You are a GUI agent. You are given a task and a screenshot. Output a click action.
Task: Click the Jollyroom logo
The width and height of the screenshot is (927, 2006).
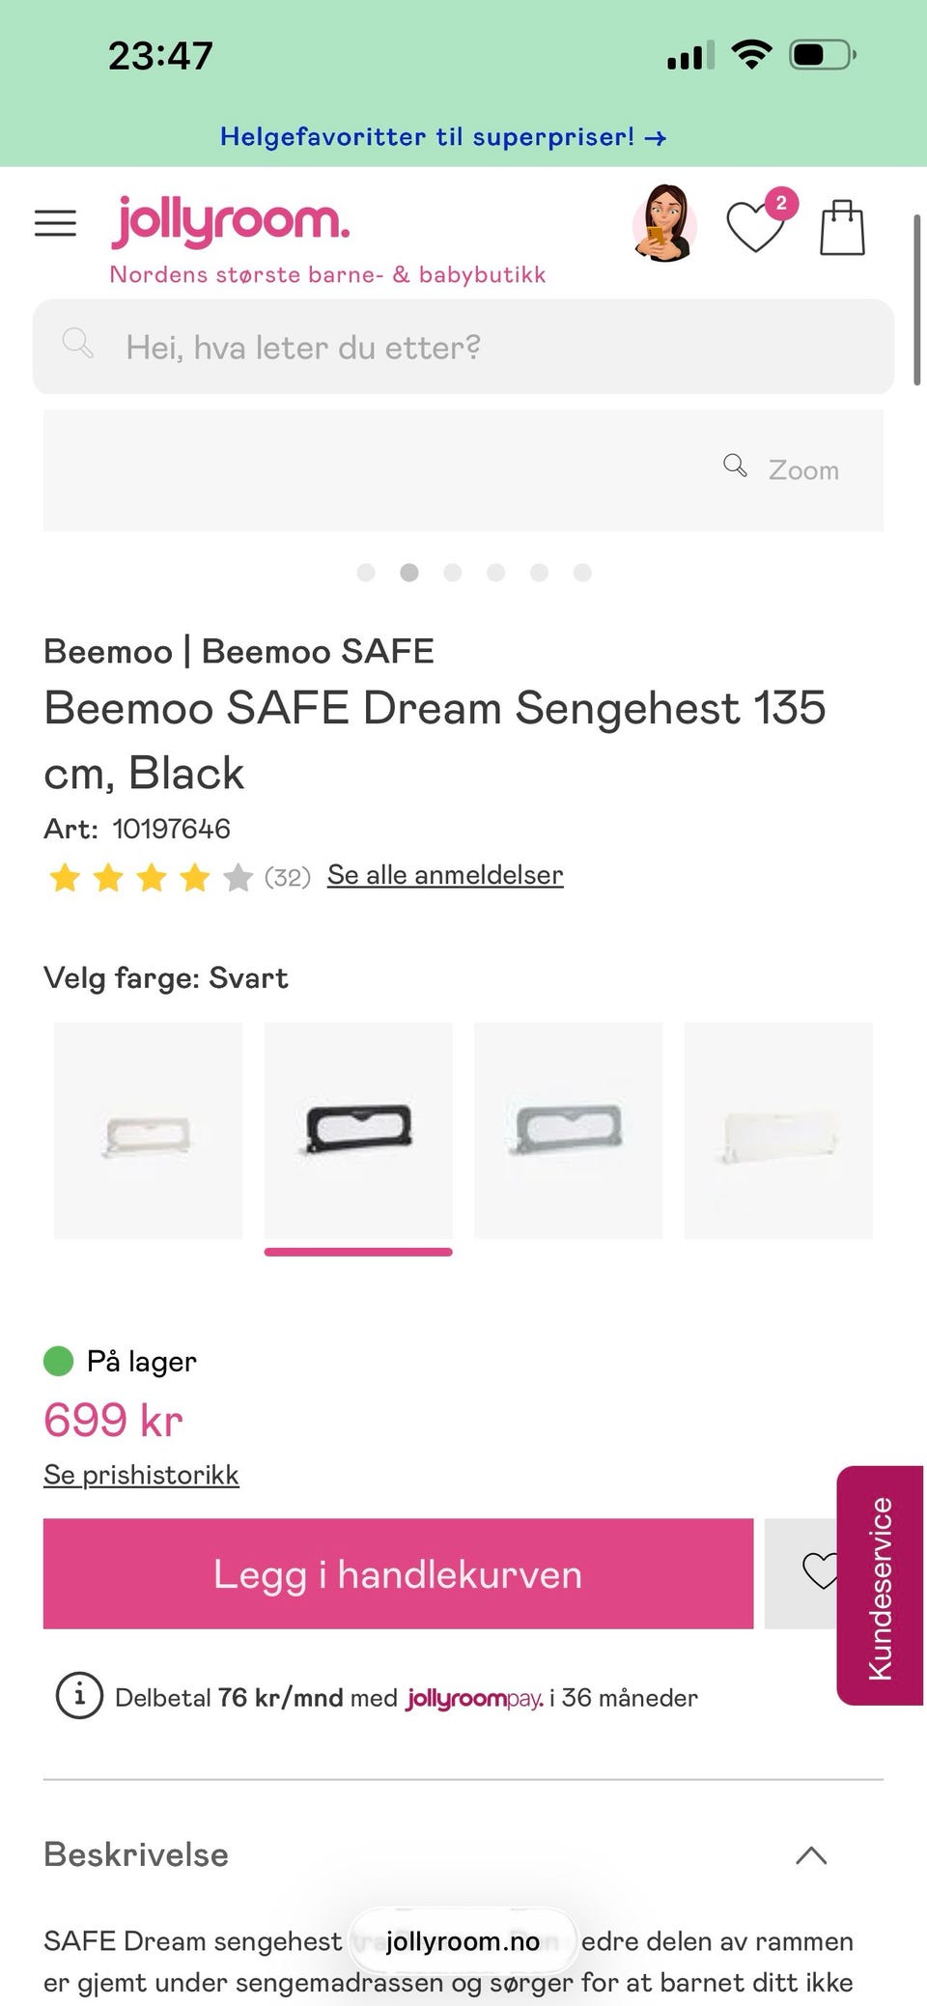(x=231, y=222)
